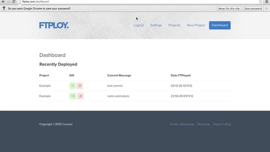Select the Dashboard nav button
The width and height of the screenshot is (270, 152).
(x=220, y=25)
